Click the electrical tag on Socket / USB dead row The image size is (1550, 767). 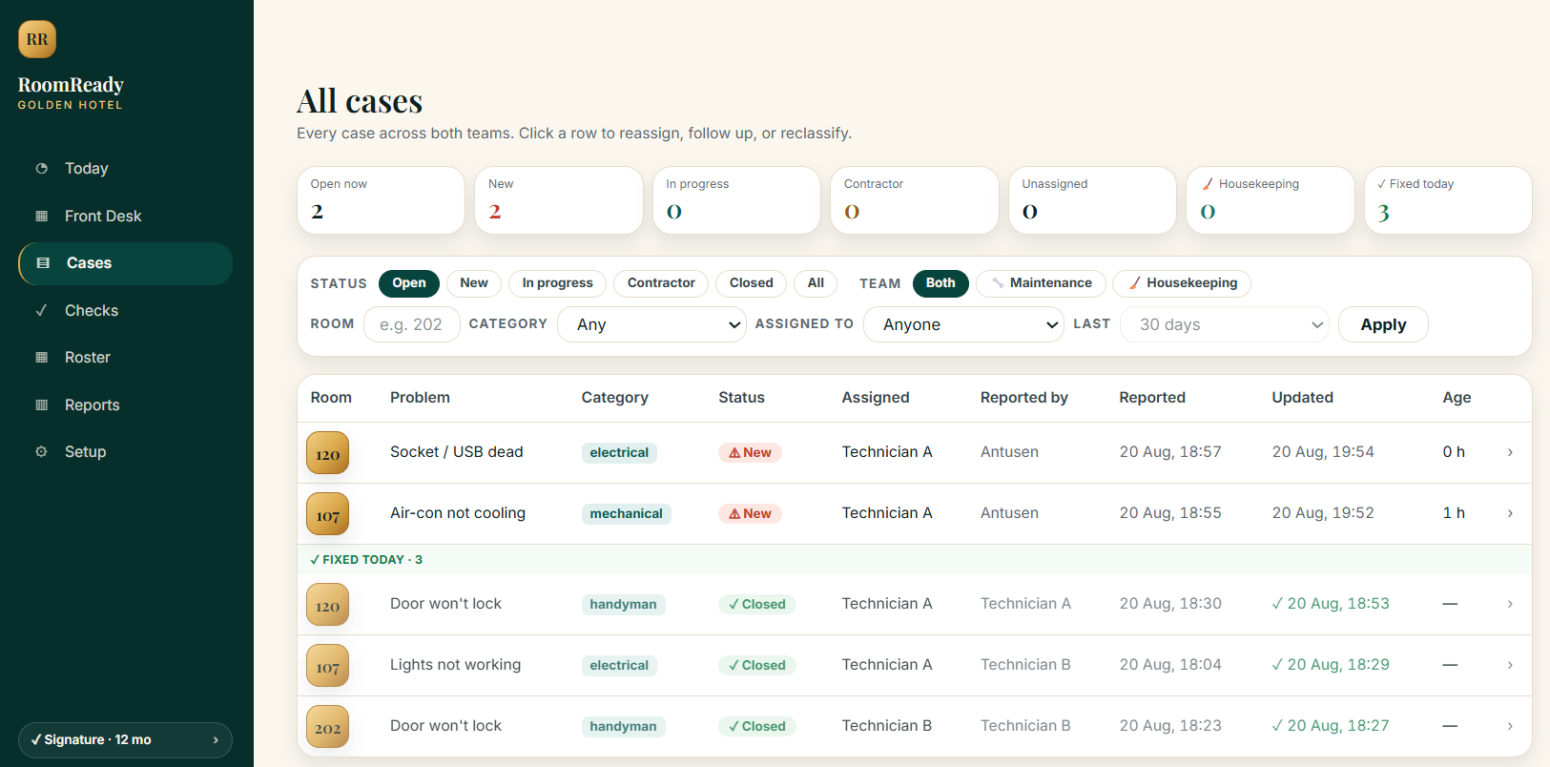[619, 452]
